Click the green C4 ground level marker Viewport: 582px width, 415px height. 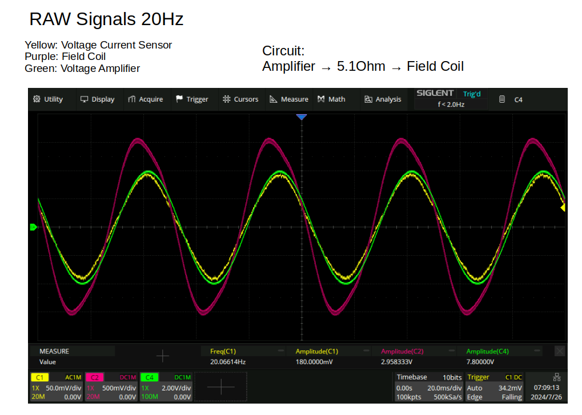pyautogui.click(x=33, y=227)
